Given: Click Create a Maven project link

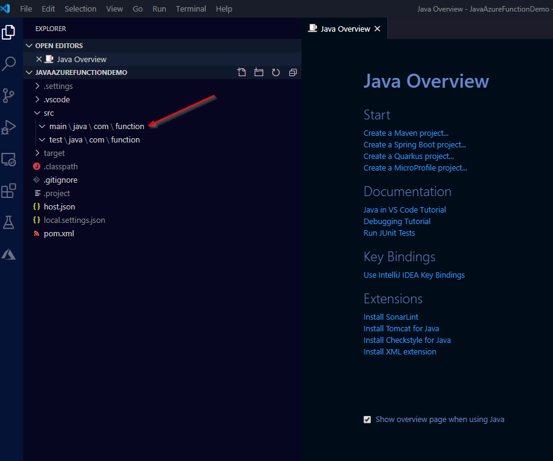Looking at the screenshot, I should click(x=406, y=133).
